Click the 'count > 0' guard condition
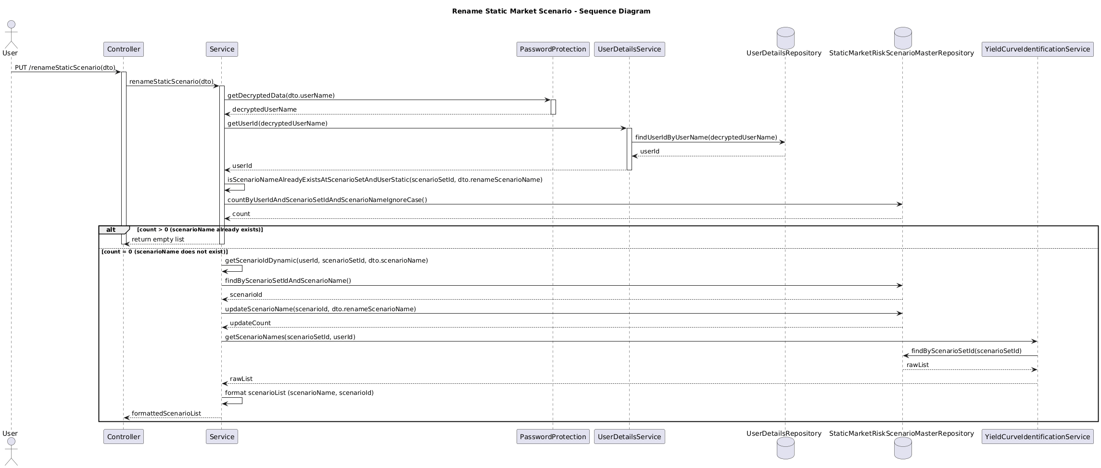Image resolution: width=1101 pixels, height=468 pixels. [200, 230]
